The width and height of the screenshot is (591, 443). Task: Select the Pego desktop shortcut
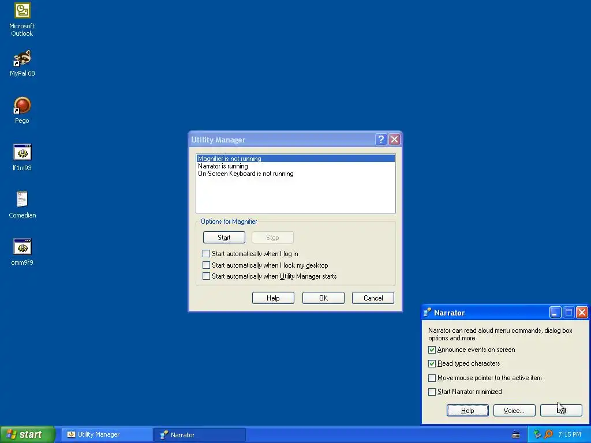(23, 110)
